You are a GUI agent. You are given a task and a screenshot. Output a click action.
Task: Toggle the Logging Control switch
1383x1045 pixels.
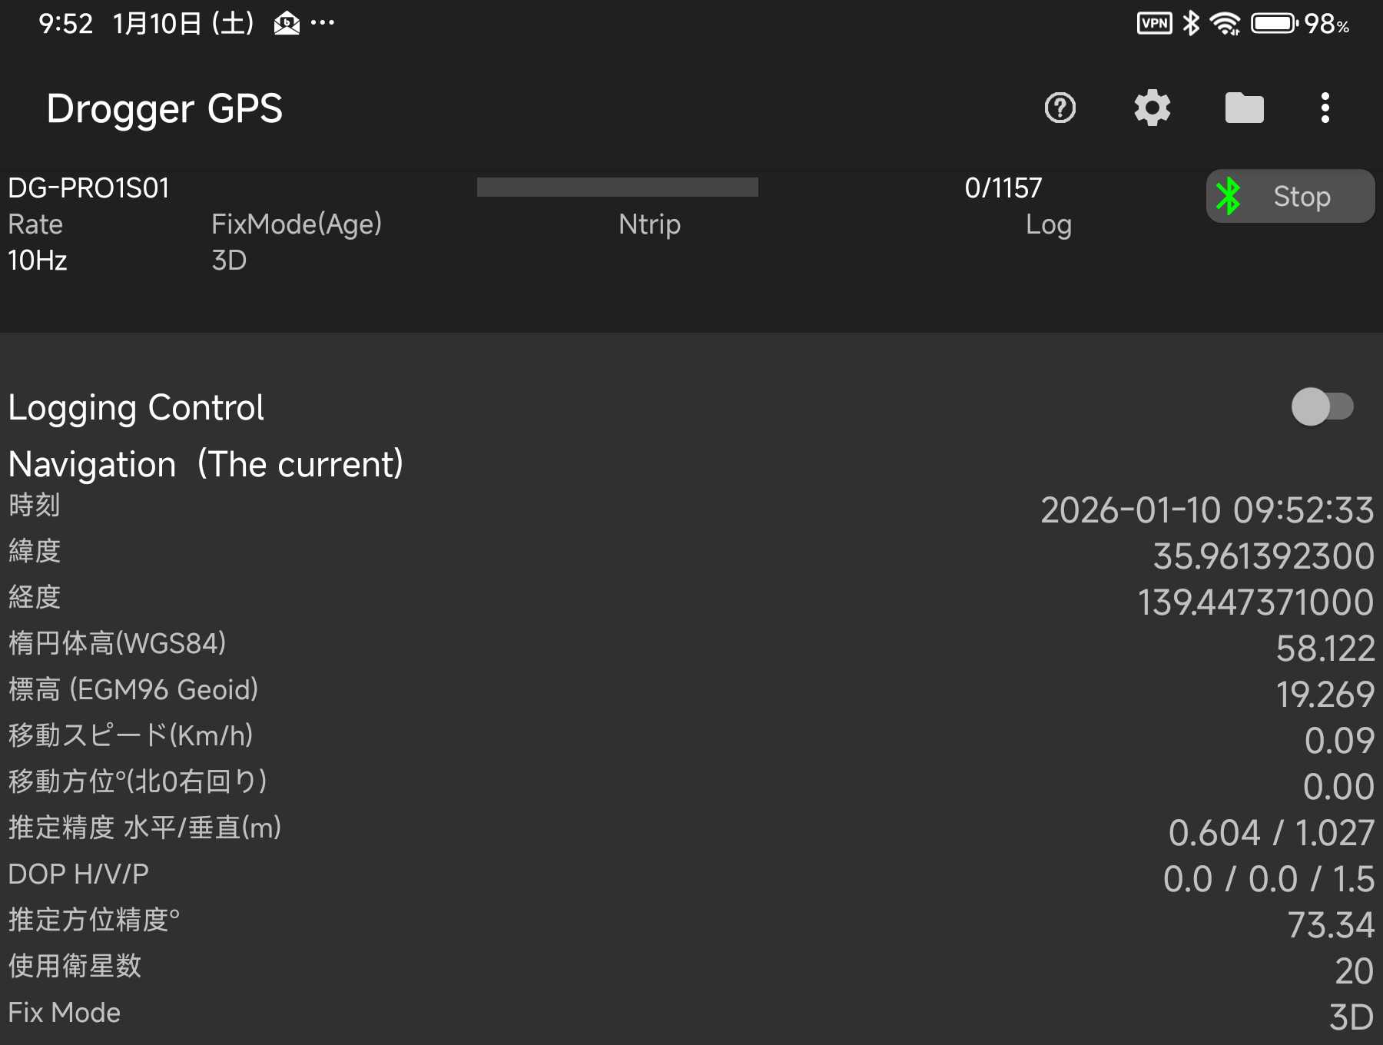1322,406
